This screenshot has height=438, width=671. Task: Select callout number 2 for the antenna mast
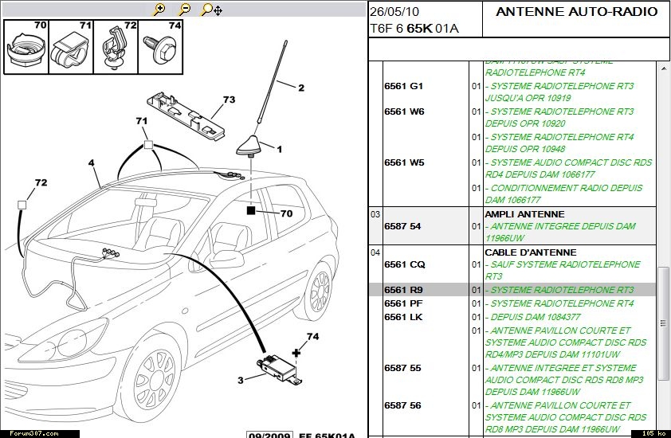coord(301,88)
